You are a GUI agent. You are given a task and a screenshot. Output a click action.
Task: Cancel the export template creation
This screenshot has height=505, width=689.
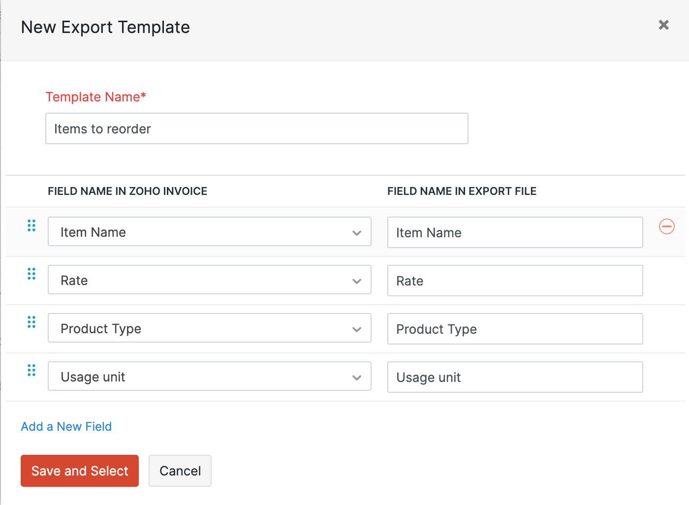click(x=180, y=471)
